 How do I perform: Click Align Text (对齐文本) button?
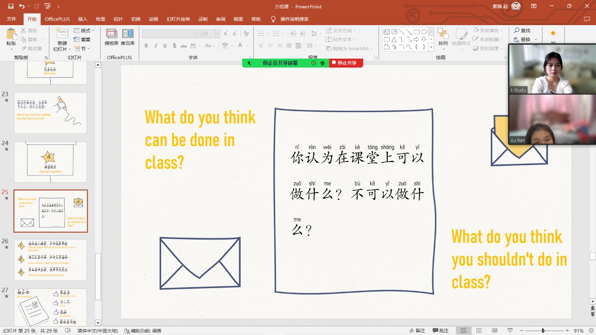tap(341, 40)
